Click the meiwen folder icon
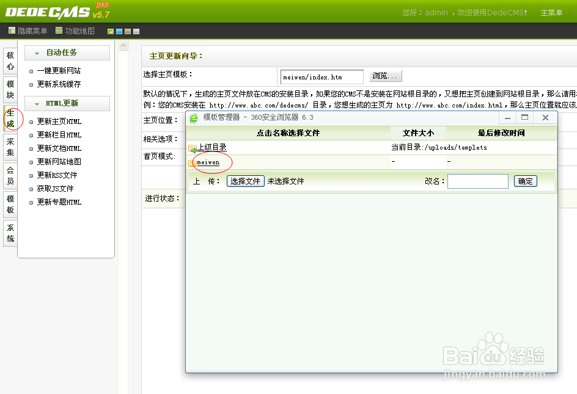This screenshot has height=394, width=577. click(193, 162)
